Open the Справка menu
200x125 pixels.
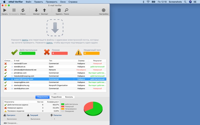coord(73,2)
